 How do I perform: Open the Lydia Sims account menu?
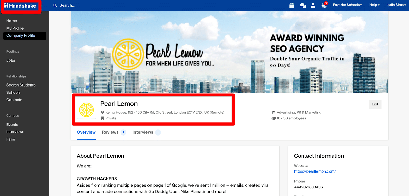pos(396,5)
